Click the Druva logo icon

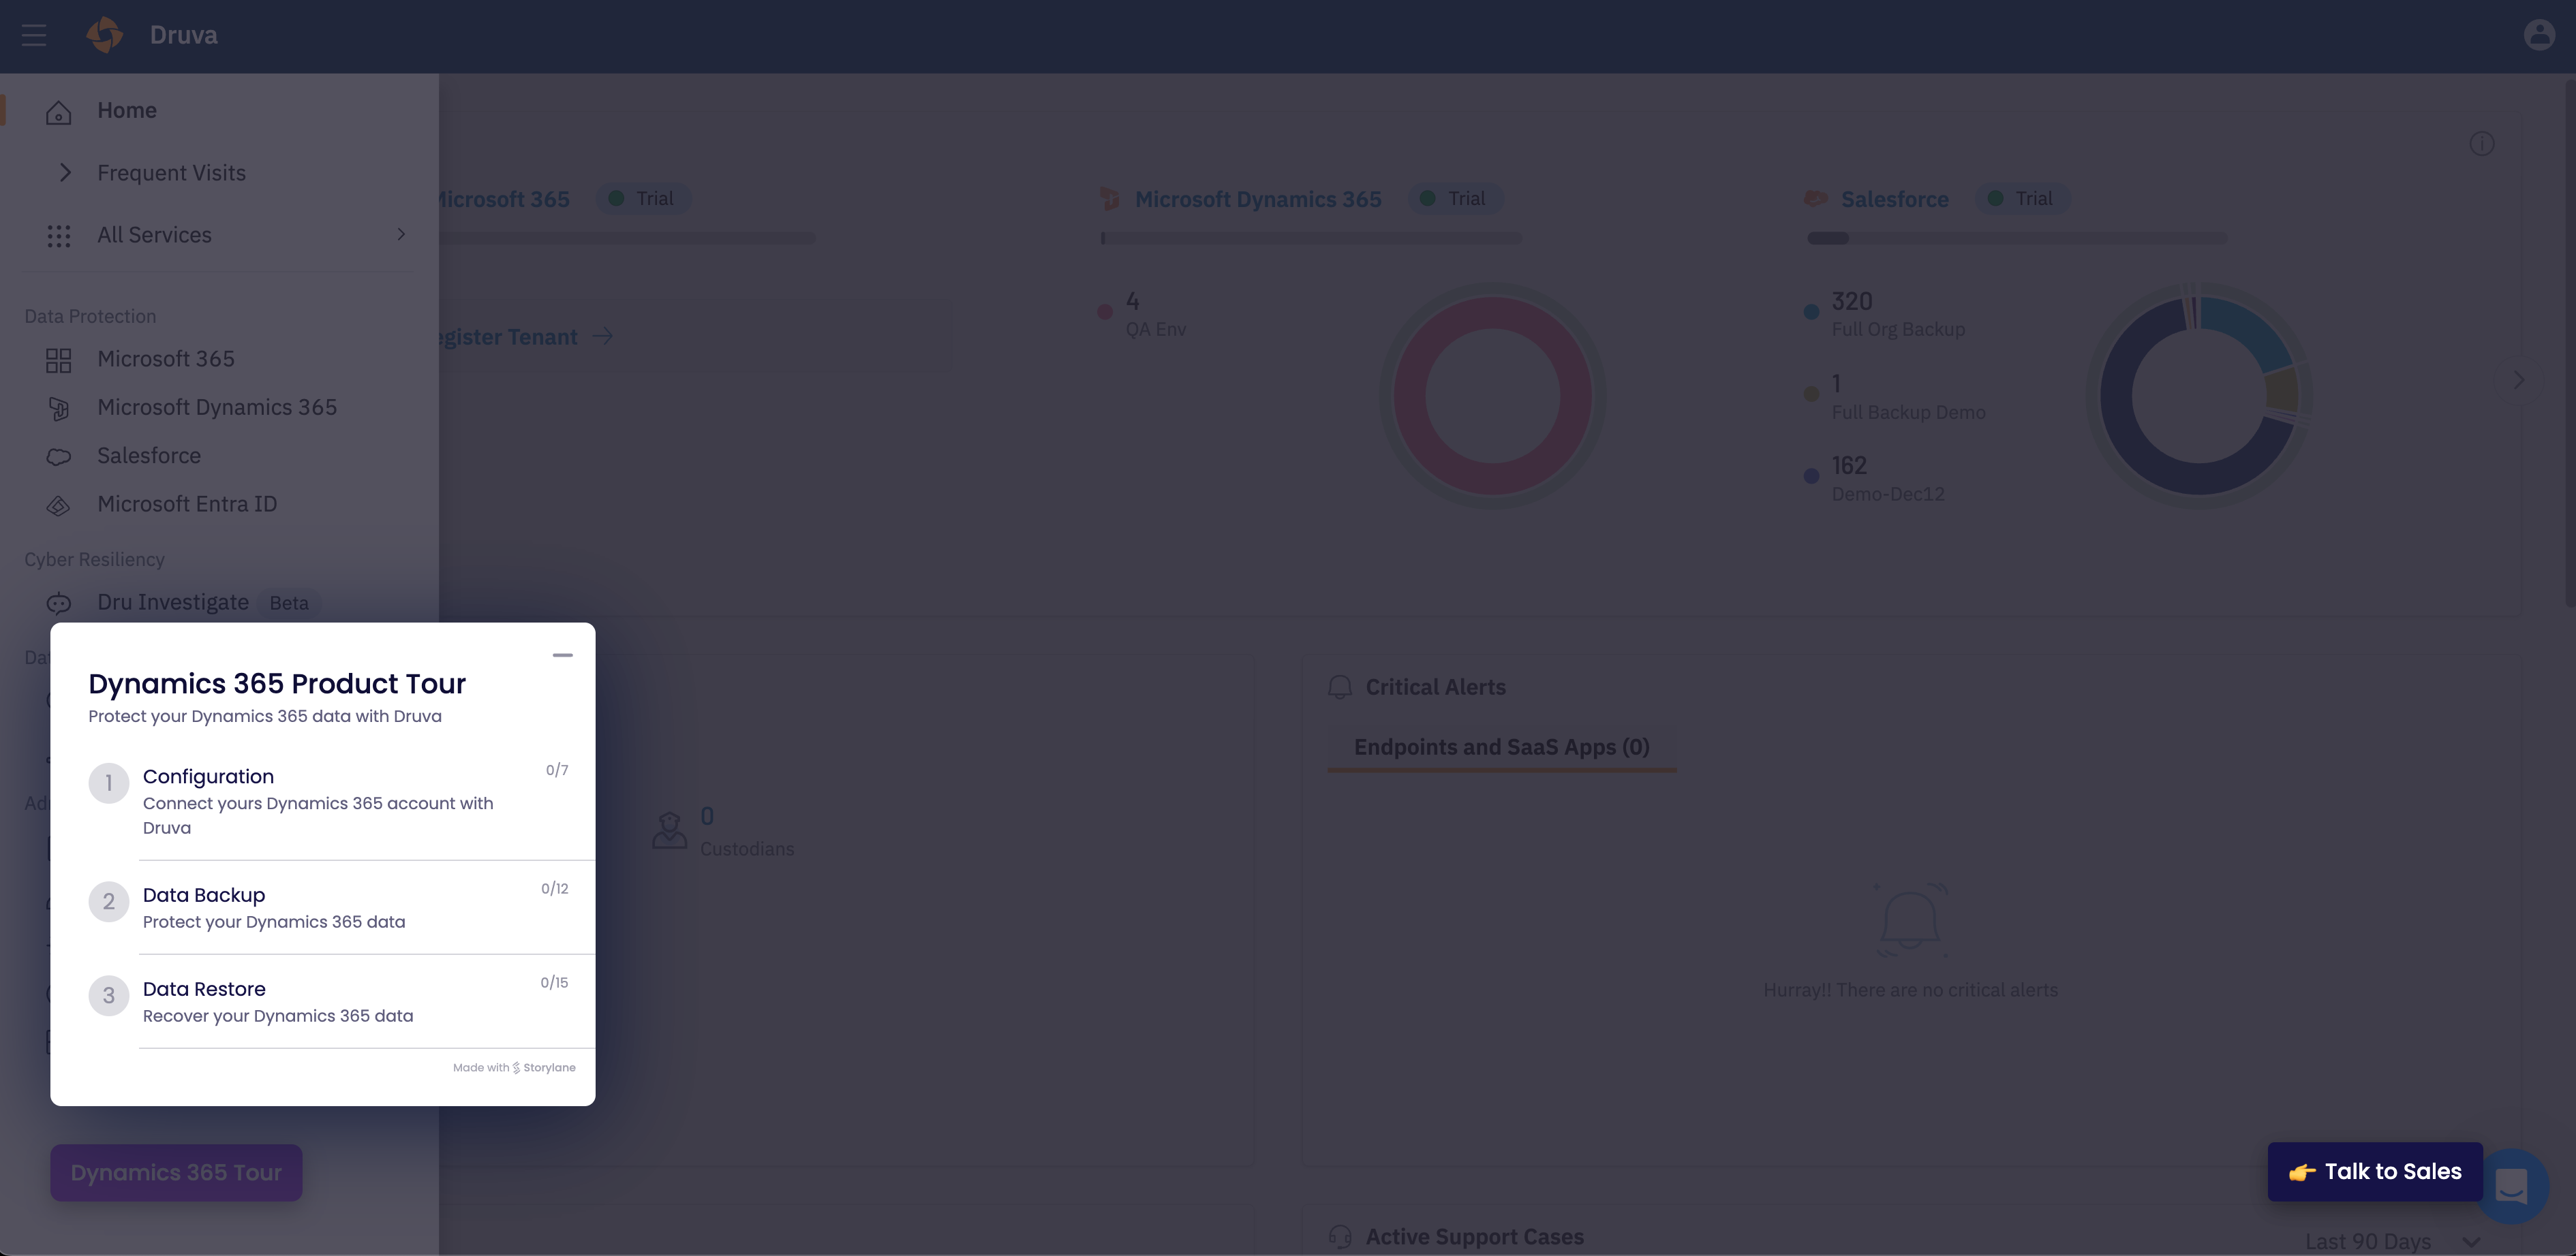pos(104,35)
